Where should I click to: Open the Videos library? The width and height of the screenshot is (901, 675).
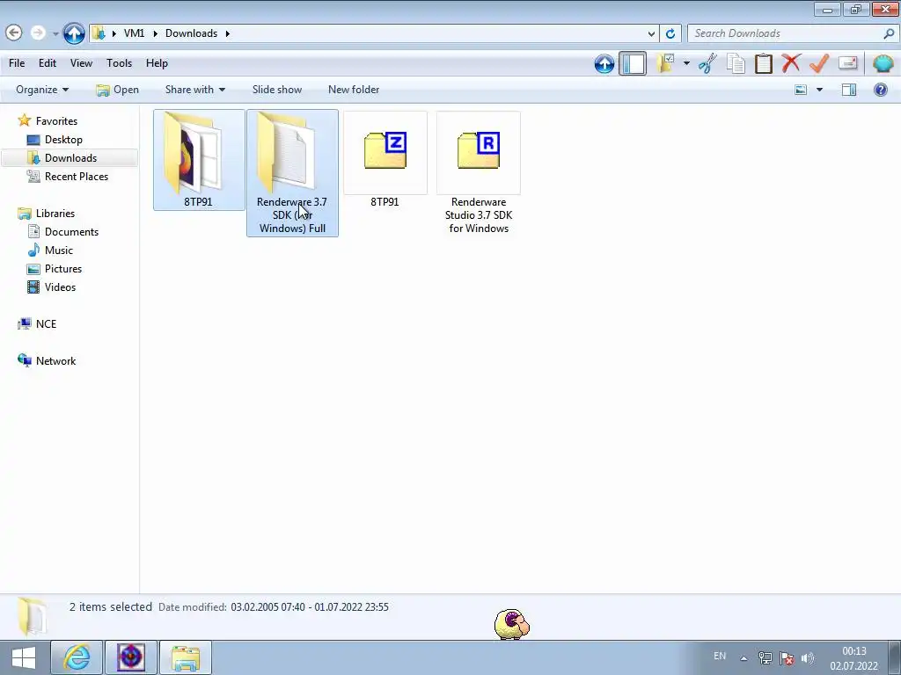tap(60, 287)
